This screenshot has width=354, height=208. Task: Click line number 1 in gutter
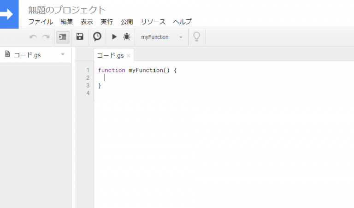pos(88,70)
